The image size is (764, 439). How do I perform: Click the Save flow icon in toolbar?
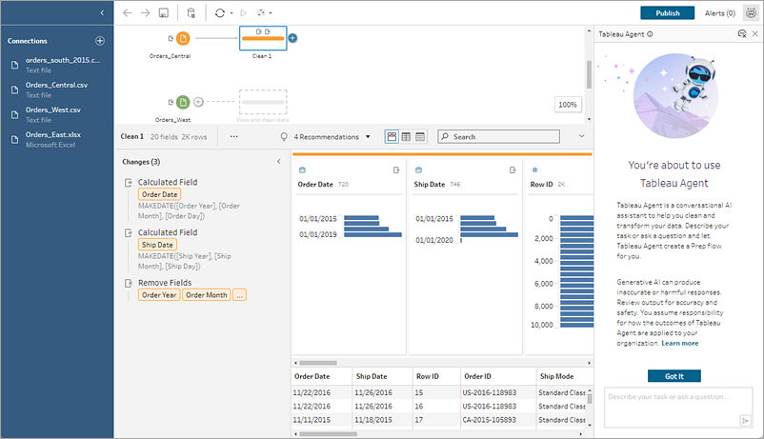point(164,13)
